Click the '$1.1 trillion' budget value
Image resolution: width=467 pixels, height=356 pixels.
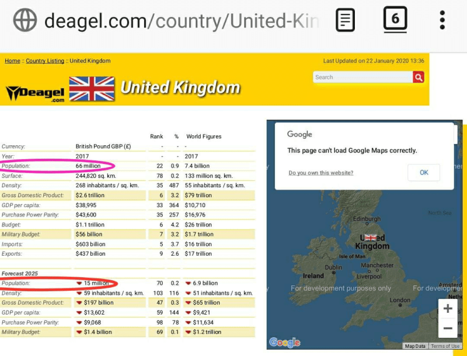[90, 225]
